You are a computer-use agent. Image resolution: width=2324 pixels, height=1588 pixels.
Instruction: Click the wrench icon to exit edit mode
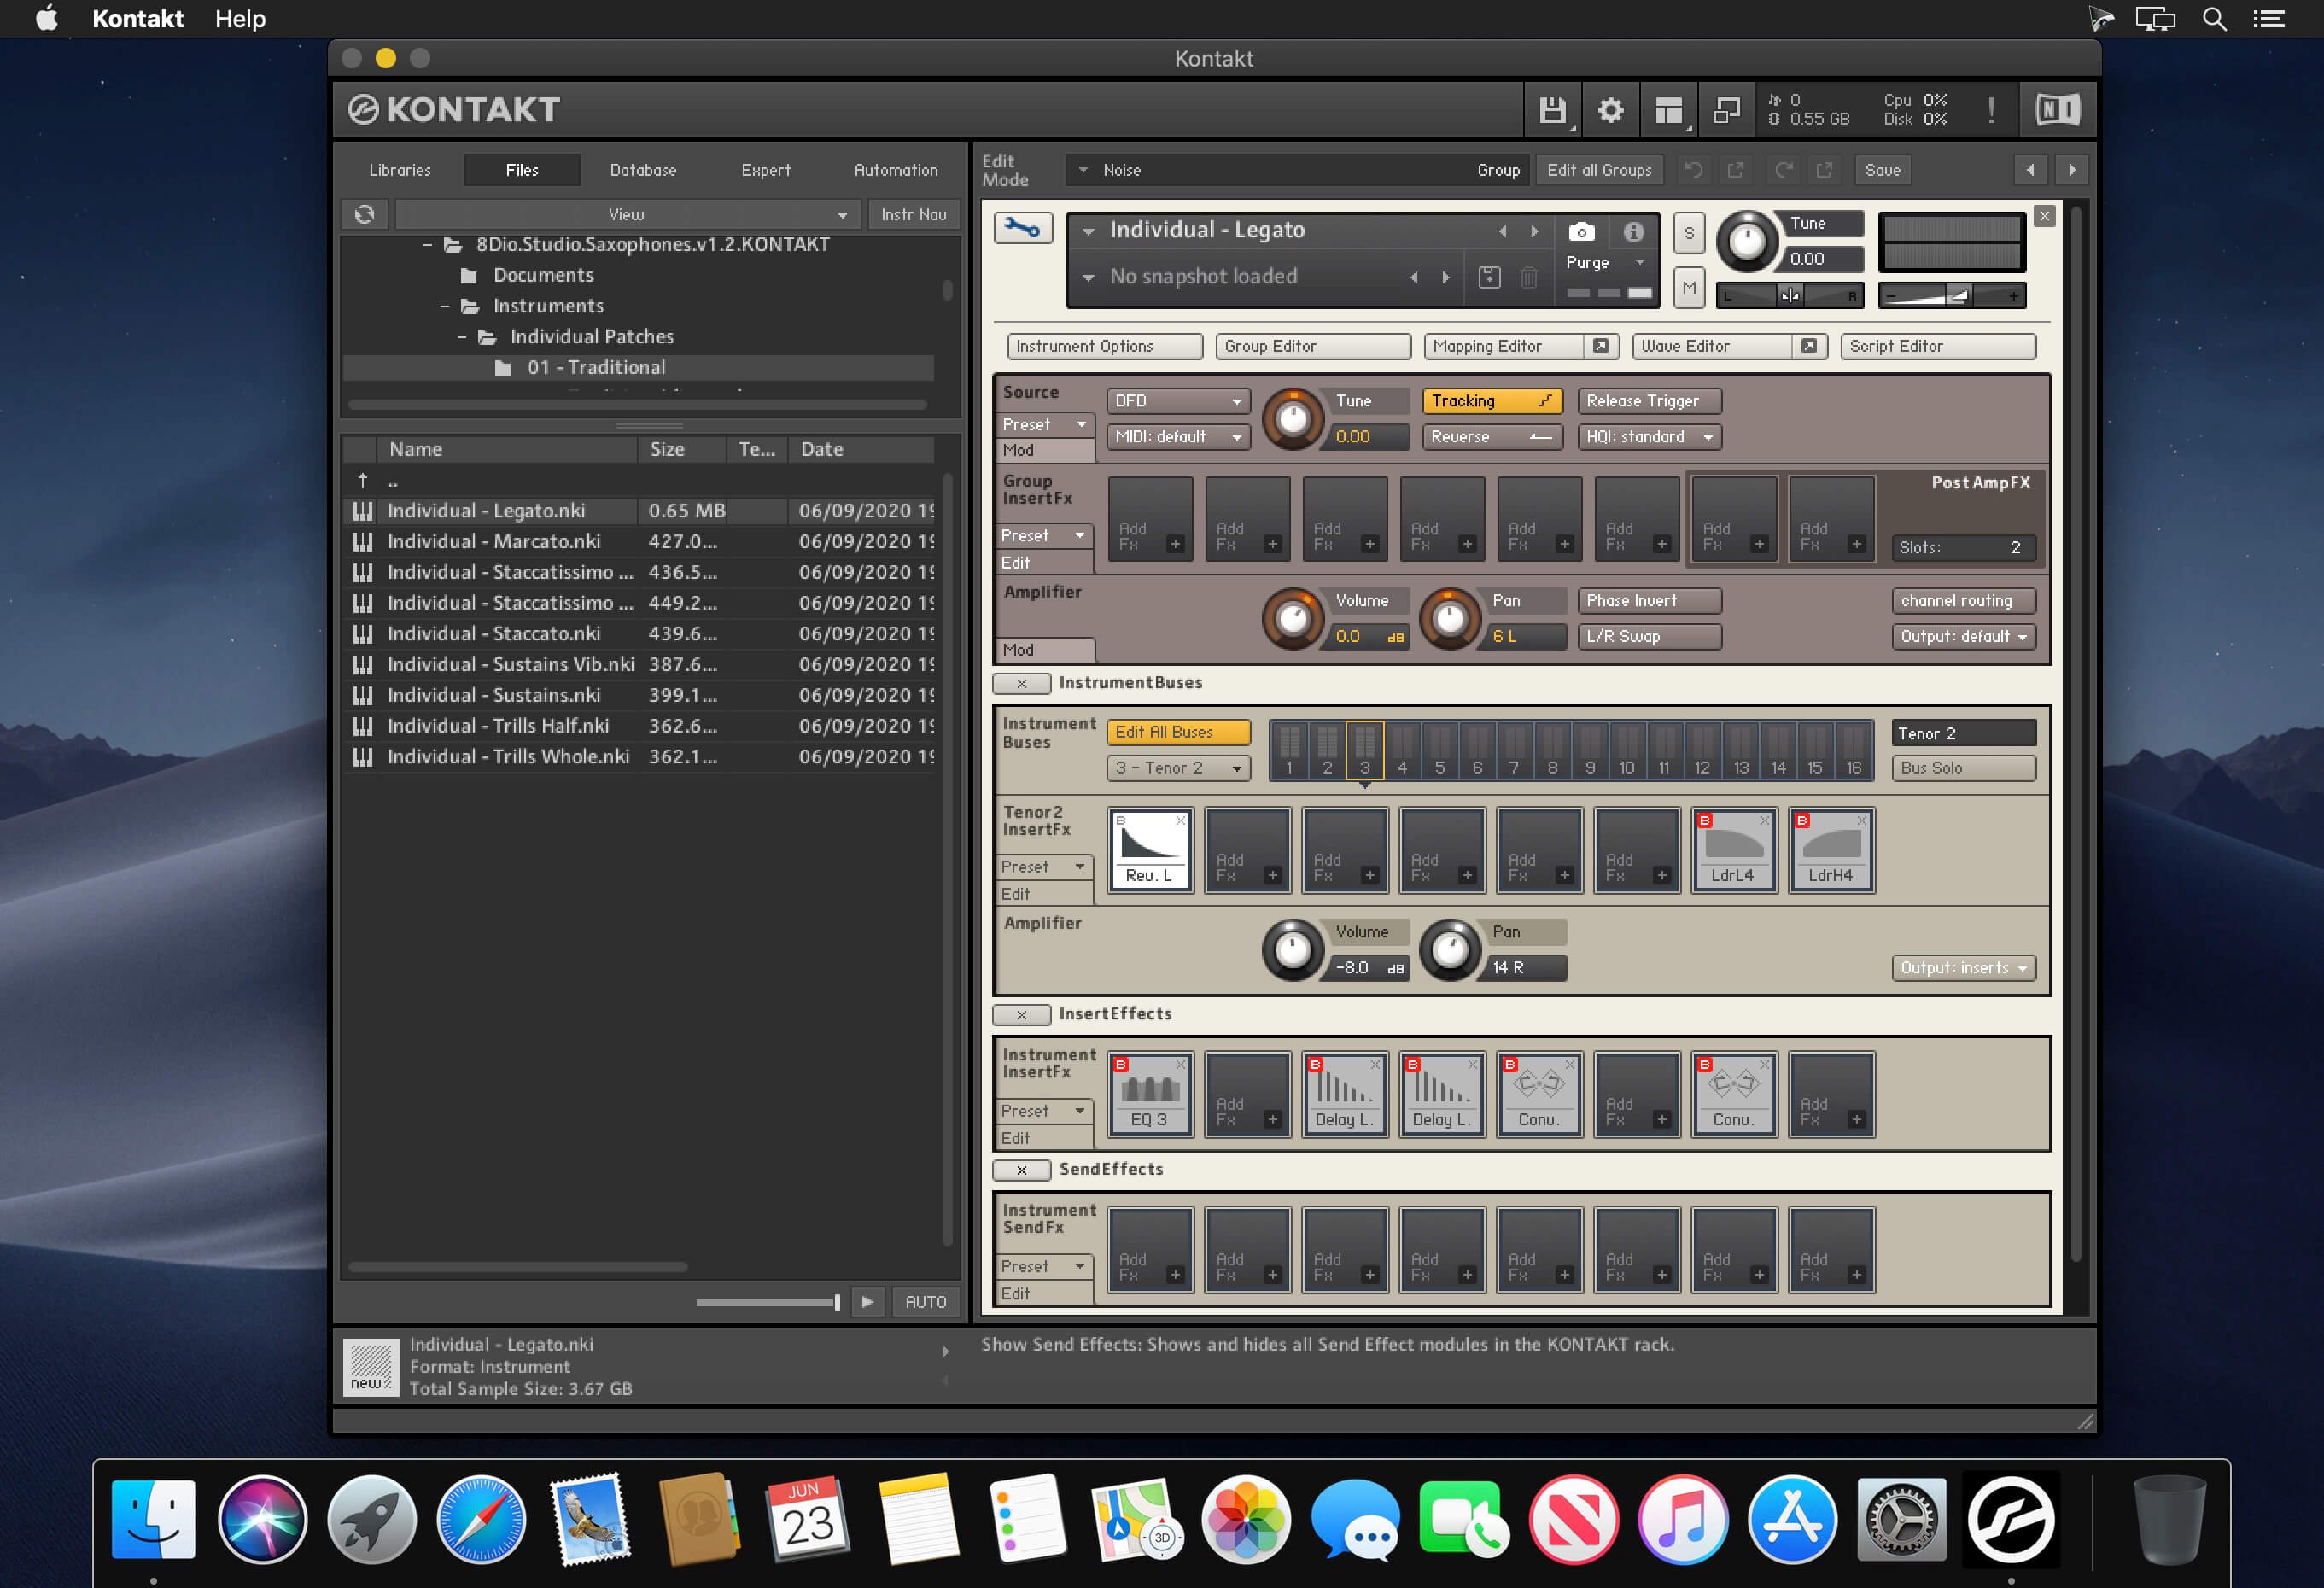coord(1023,229)
